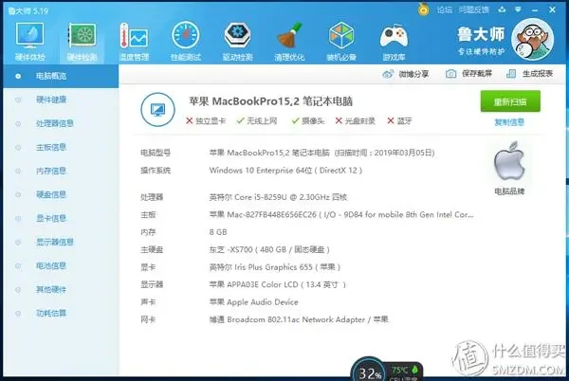The image size is (569, 381).
Task: Click the 电脑型号 MacBookPro15,2 value row
Action: coord(321,153)
